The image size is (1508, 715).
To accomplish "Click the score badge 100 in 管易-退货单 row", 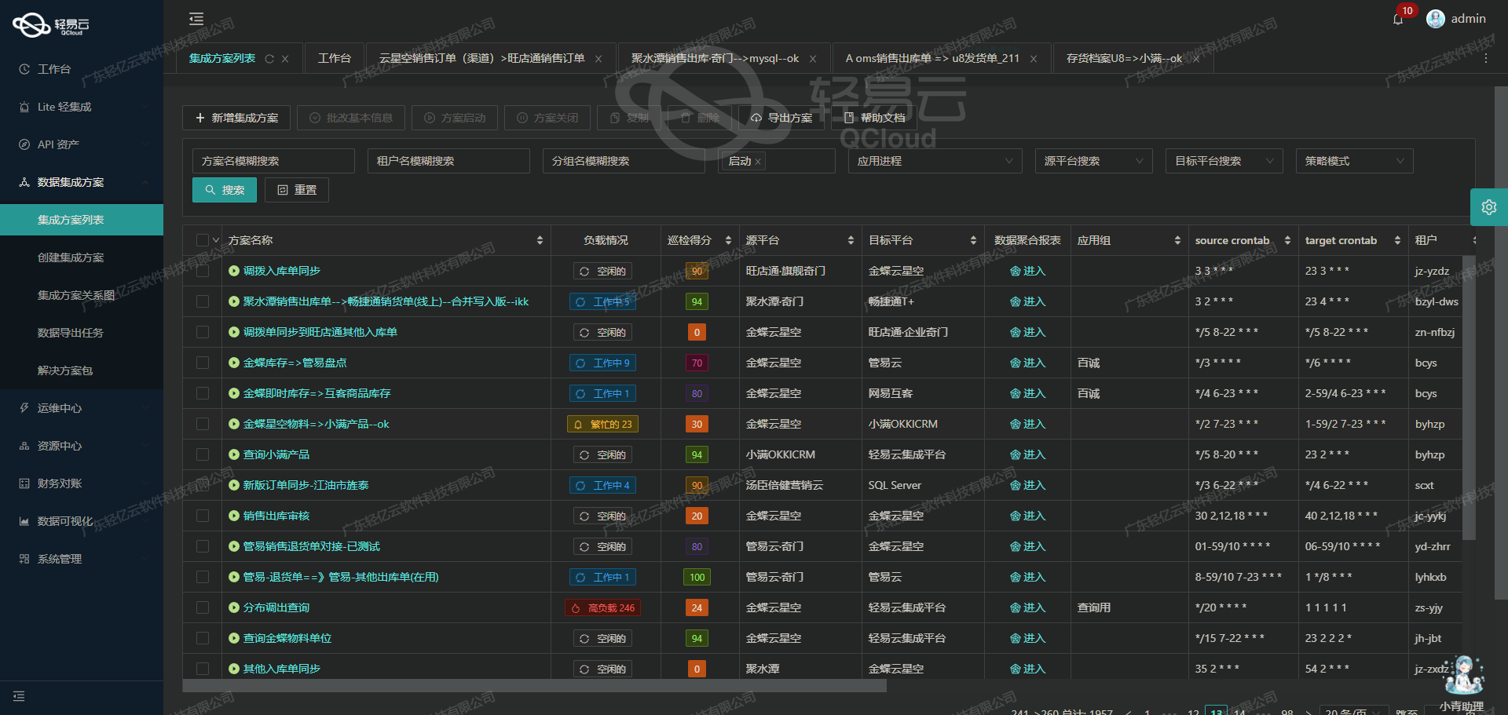I will pyautogui.click(x=697, y=577).
